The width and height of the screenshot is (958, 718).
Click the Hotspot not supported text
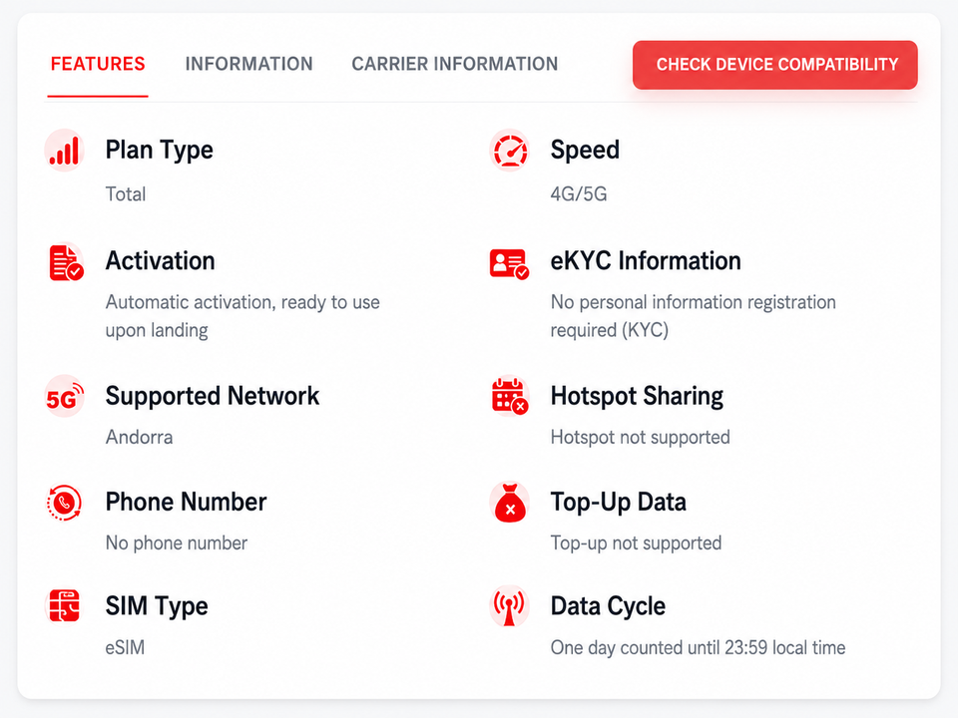point(641,437)
